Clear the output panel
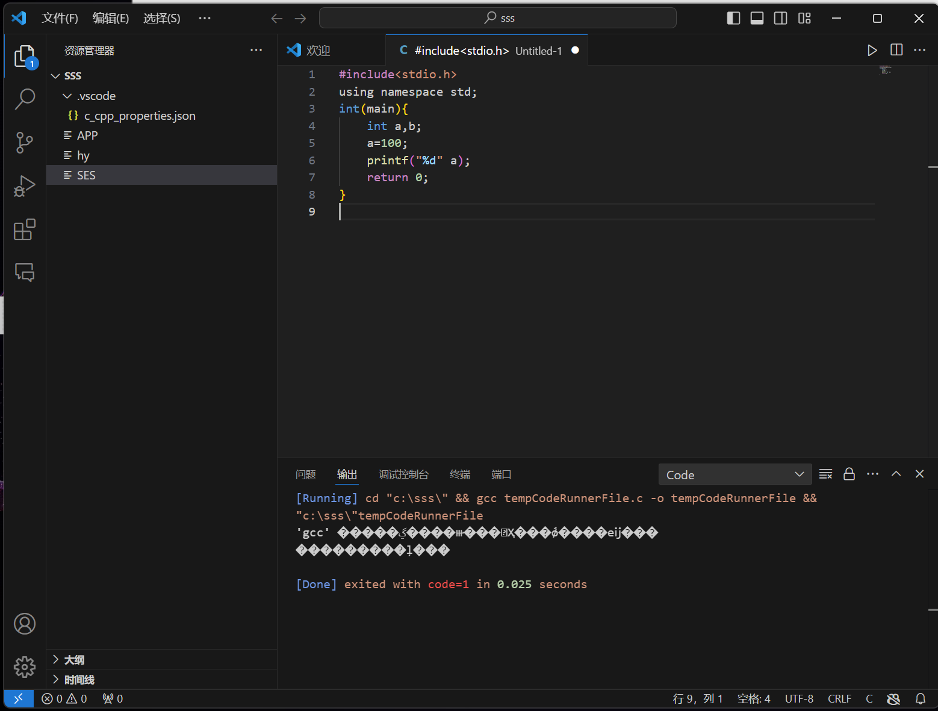938x711 pixels. click(825, 474)
